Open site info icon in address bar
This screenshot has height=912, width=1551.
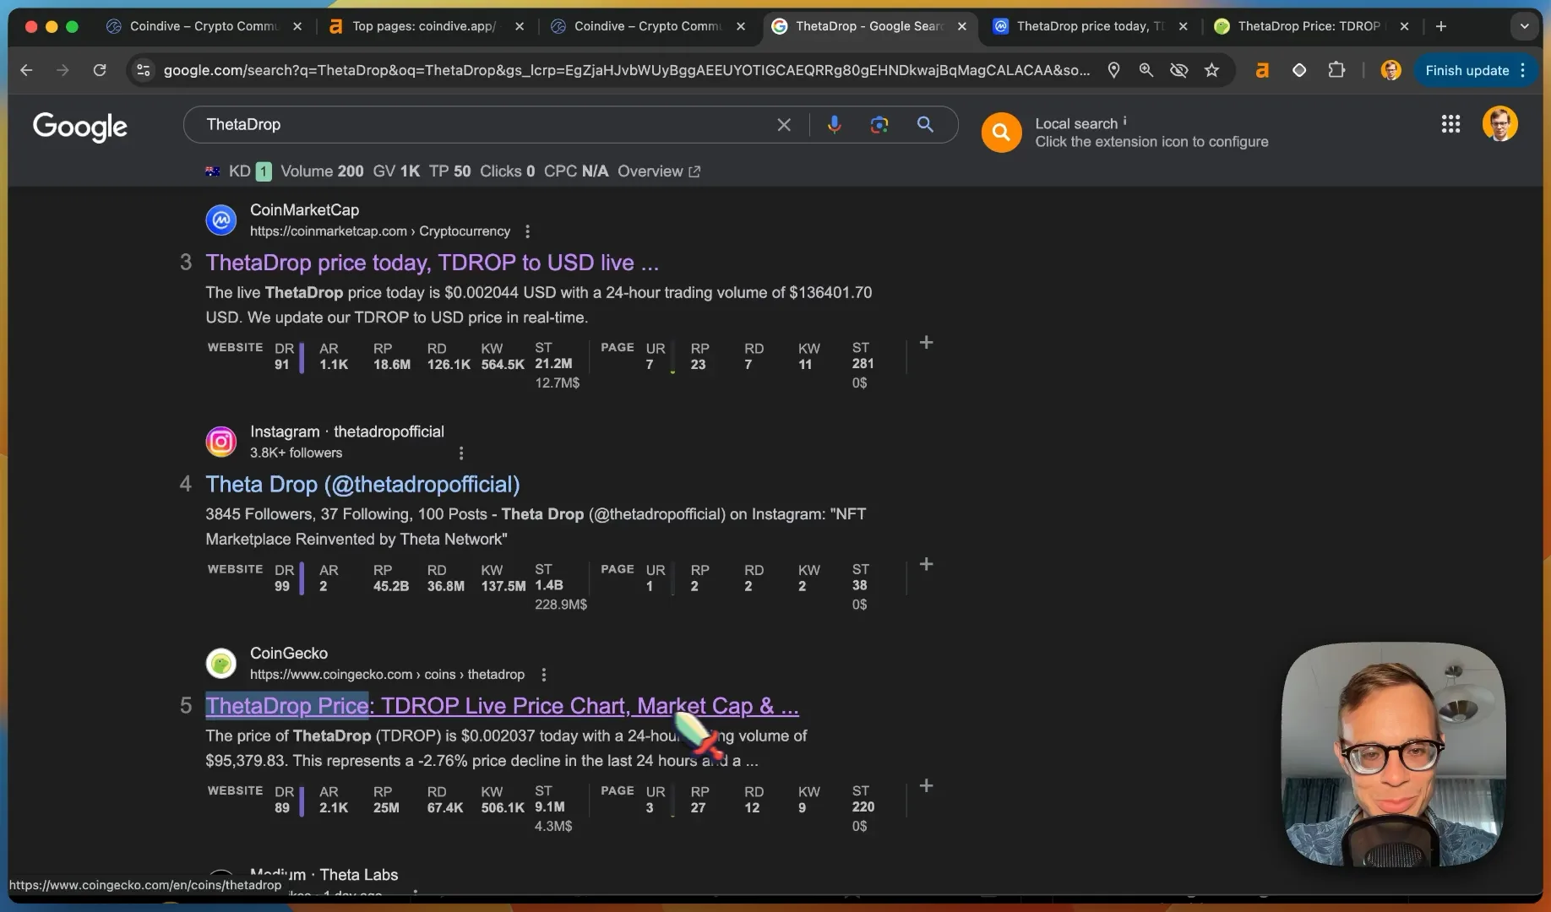[x=144, y=70]
